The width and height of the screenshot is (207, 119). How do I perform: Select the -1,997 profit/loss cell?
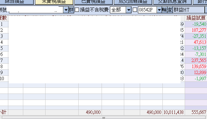[196, 79]
